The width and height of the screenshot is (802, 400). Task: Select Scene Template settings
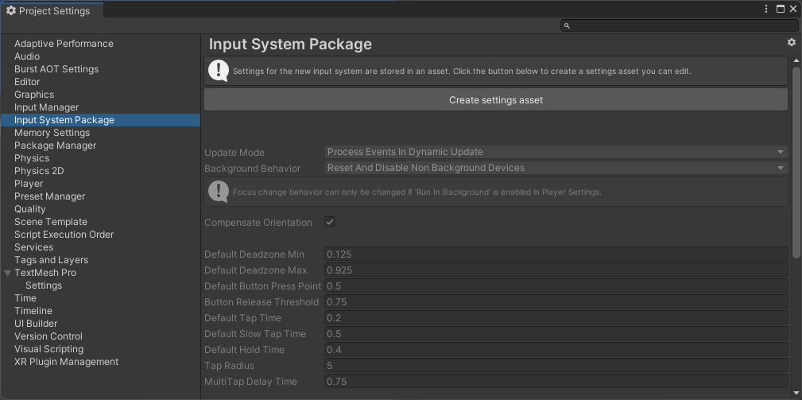coord(51,222)
